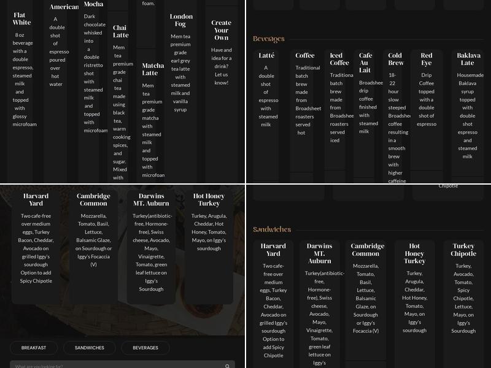Switch to the BREAKFAST category tab
Screen dimensions: 491x368
tap(33, 348)
